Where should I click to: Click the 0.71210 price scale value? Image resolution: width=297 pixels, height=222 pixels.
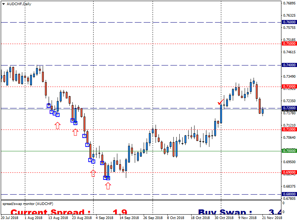[290, 125]
